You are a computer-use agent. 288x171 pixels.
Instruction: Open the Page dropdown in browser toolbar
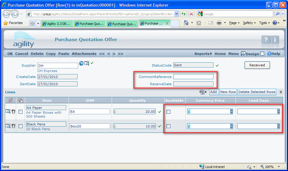234,23
